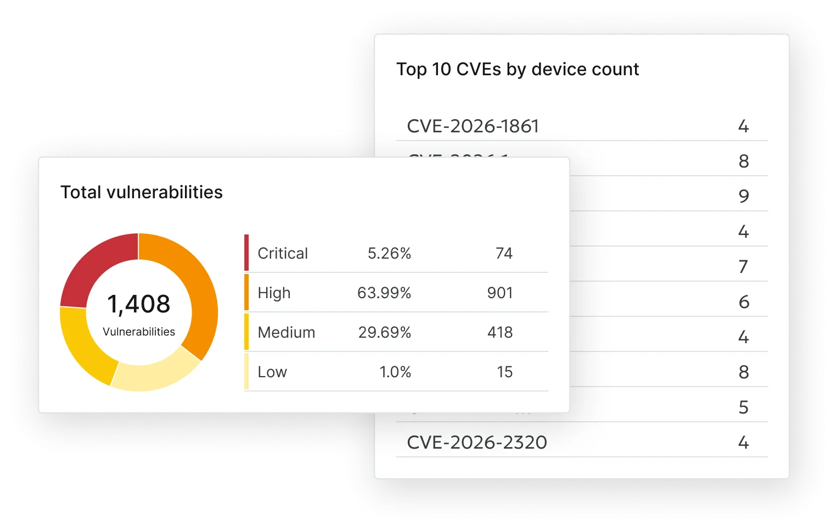
Task: Click the Critical severity row label
Action: (282, 253)
